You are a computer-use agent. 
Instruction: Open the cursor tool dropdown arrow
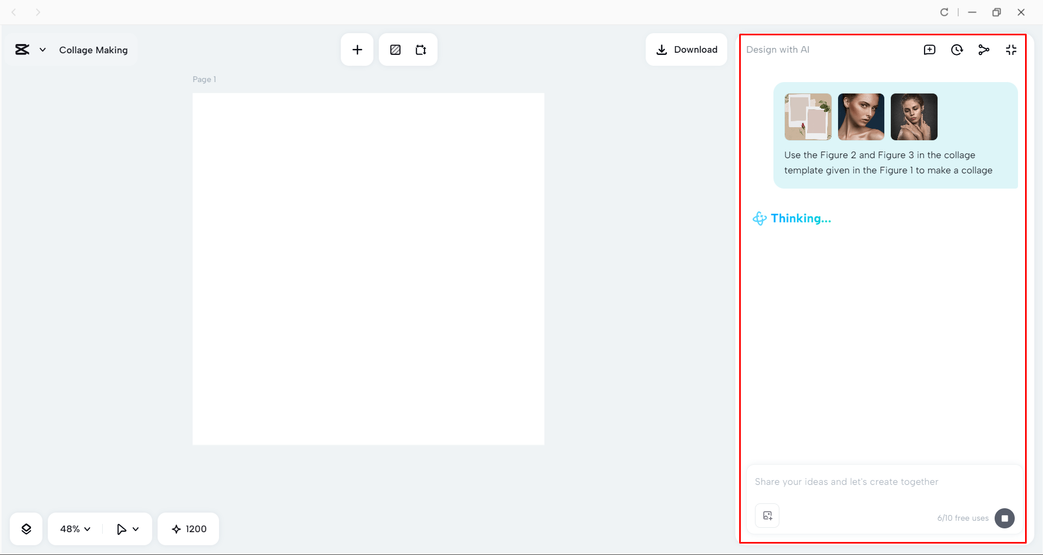point(136,528)
